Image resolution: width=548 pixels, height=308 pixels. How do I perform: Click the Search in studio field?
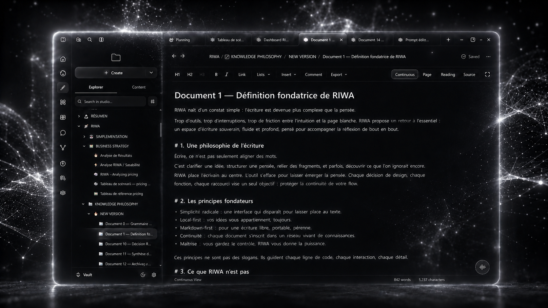(110, 101)
